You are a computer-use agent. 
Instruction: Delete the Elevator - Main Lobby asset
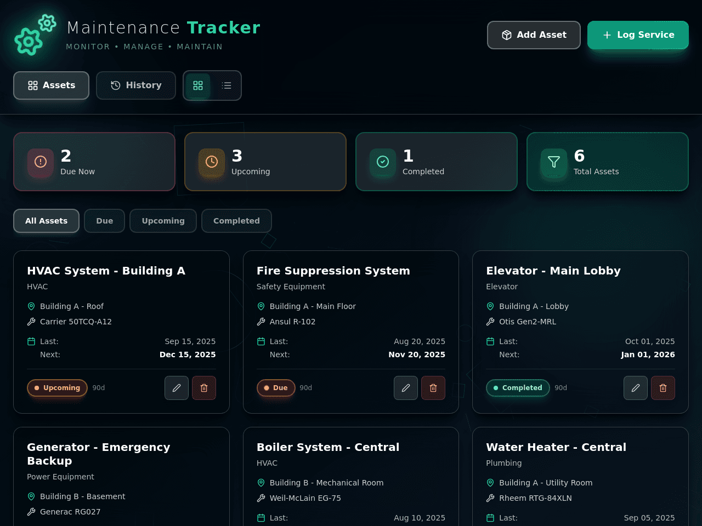pyautogui.click(x=663, y=388)
